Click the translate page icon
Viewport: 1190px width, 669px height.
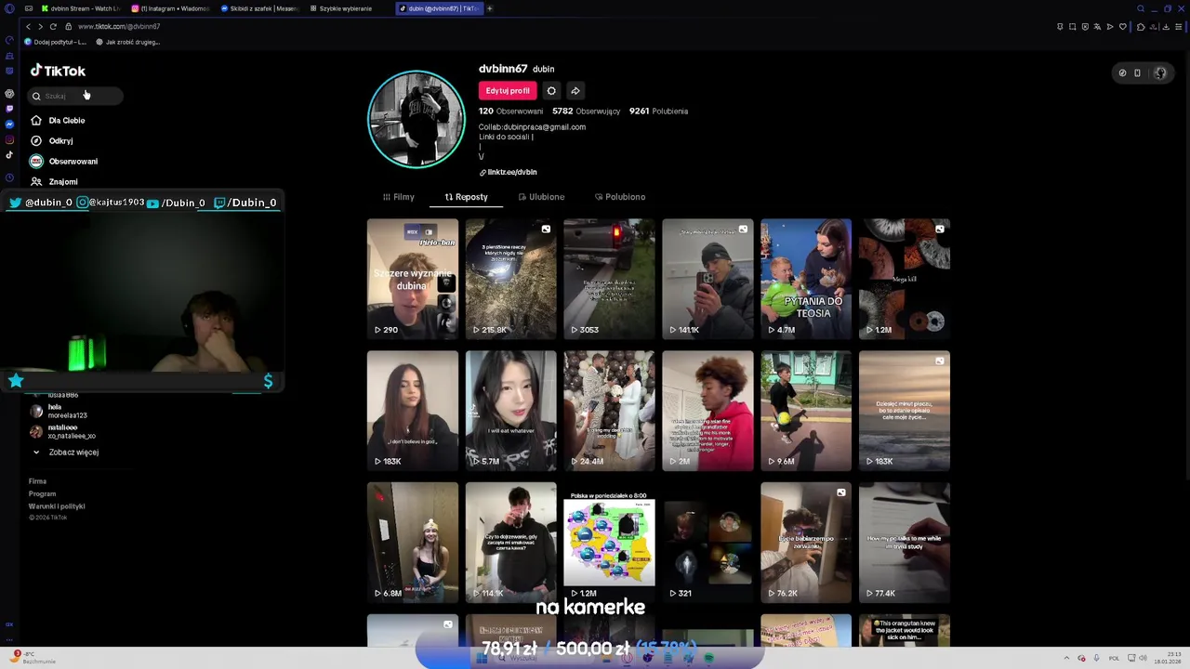click(x=1097, y=27)
